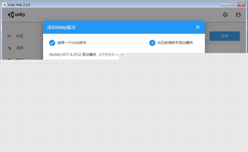Open Unity Hub settings gear
This screenshot has height=152, width=248.
[225, 15]
